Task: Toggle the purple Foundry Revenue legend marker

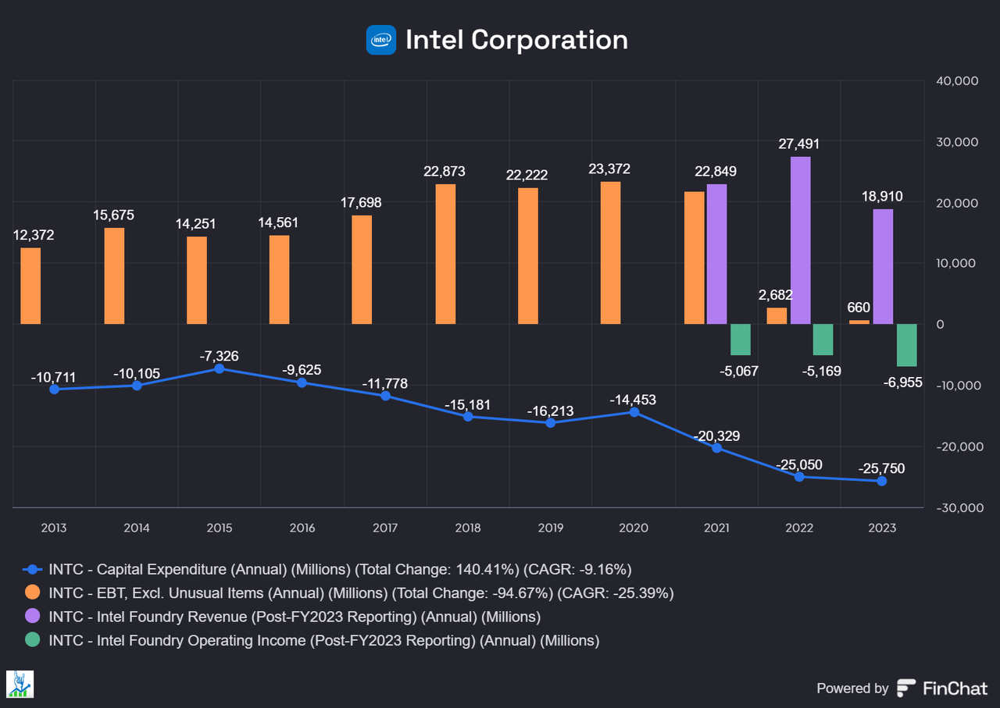Action: point(32,617)
